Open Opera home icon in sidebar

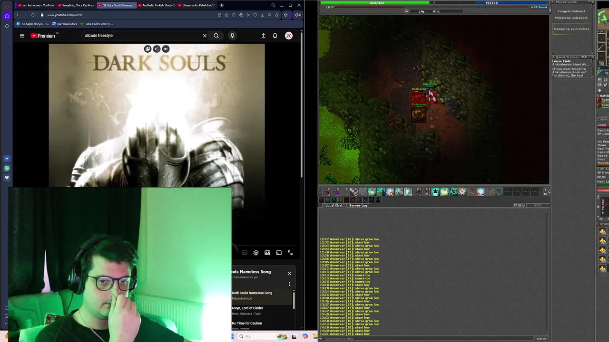pos(7,16)
